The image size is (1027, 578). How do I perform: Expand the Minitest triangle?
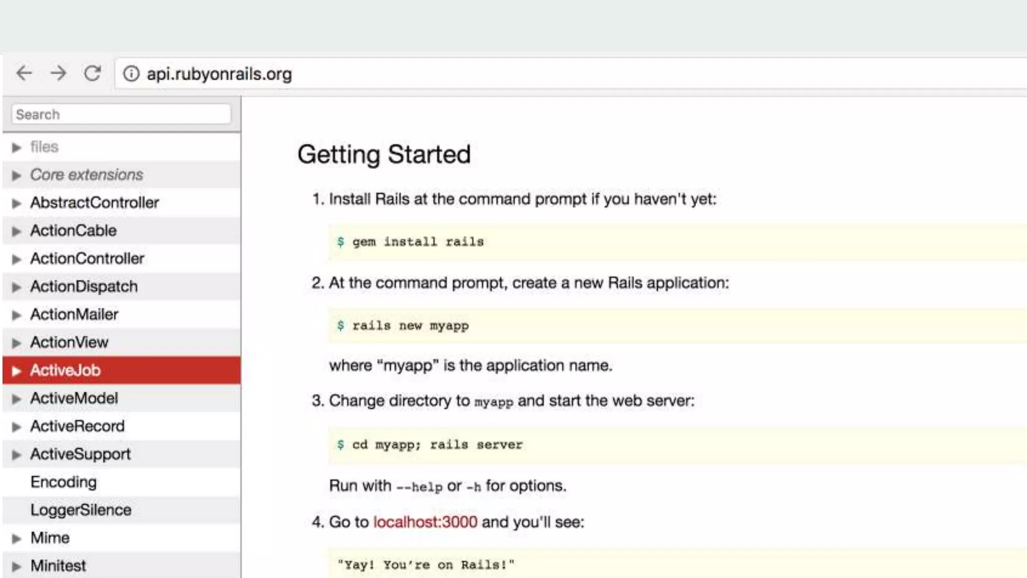17,566
